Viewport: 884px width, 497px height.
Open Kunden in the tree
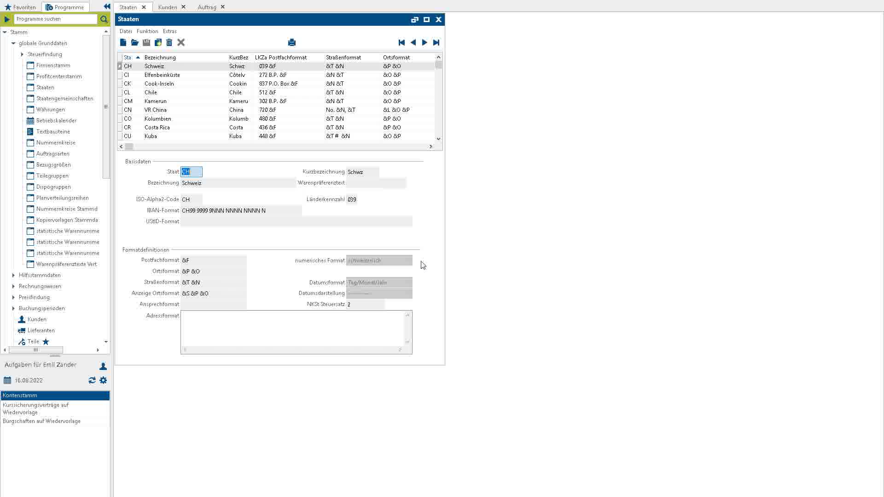coord(36,319)
